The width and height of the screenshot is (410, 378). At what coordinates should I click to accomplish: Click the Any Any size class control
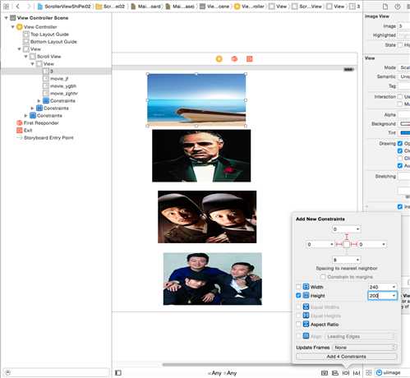coord(223,373)
